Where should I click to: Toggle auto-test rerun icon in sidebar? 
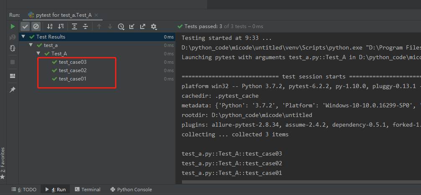[x=13, y=48]
